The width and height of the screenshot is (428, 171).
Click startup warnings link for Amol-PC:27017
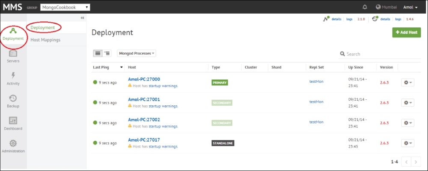163,146
